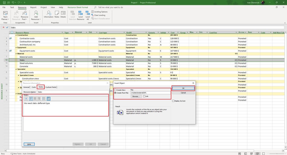The width and height of the screenshot is (287, 155).
Task: Open the Custom Fields tab
Action: click(51, 87)
